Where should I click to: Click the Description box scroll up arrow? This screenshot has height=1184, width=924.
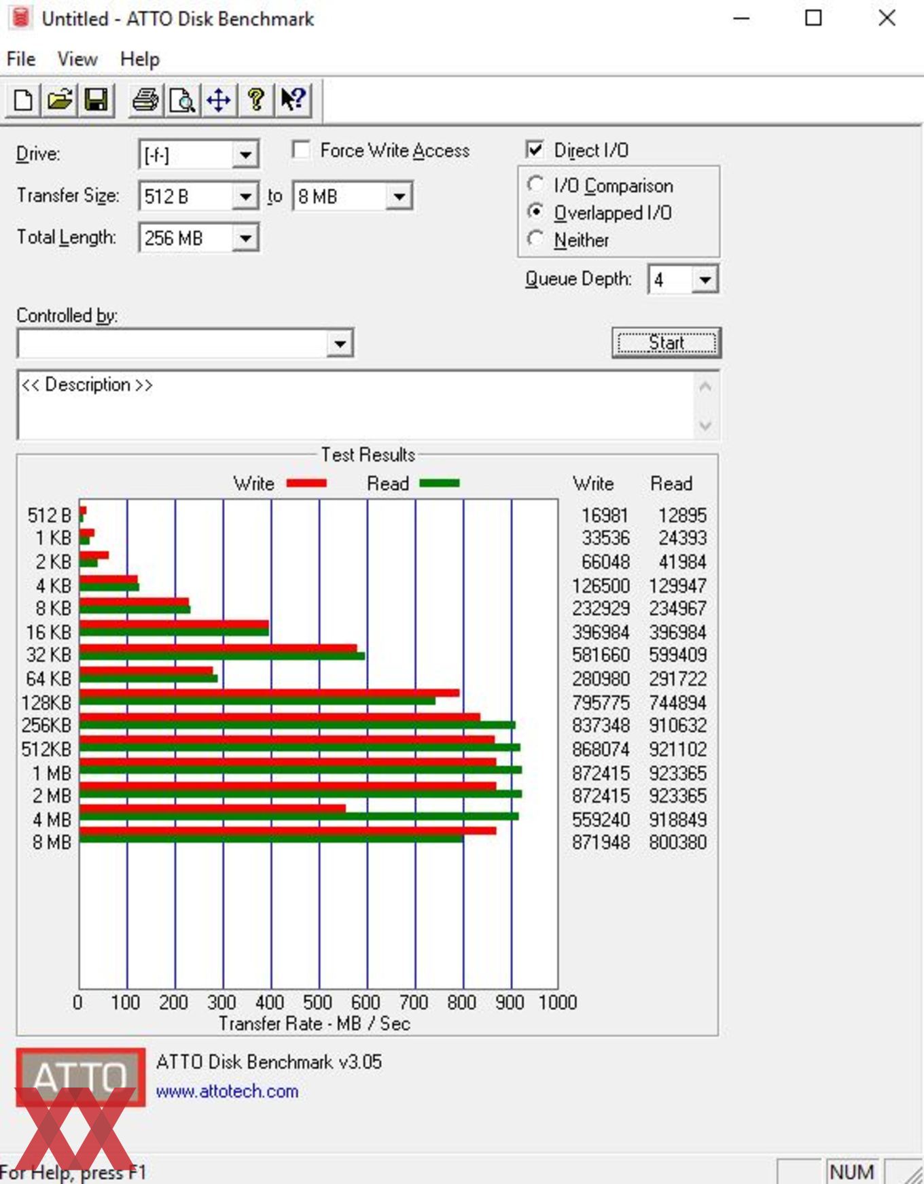(705, 387)
